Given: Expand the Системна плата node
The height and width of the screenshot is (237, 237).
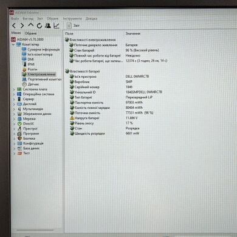Looking at the screenshot, I should coord(14,89).
